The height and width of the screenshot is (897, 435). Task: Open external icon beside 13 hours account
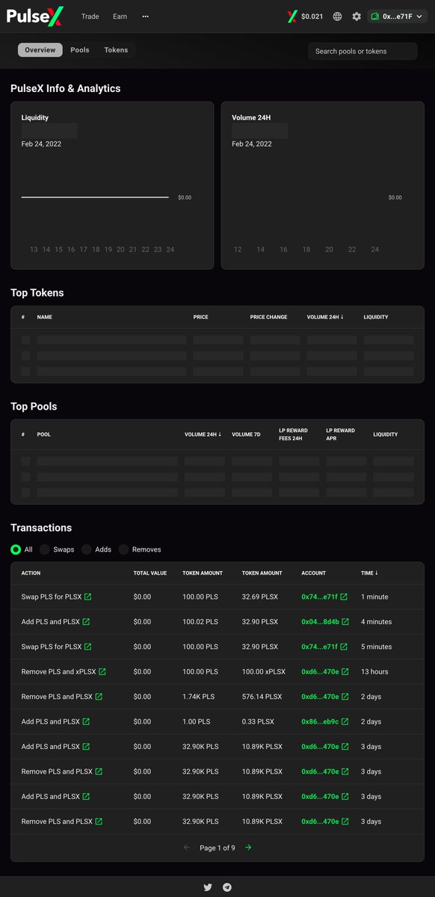(x=345, y=671)
